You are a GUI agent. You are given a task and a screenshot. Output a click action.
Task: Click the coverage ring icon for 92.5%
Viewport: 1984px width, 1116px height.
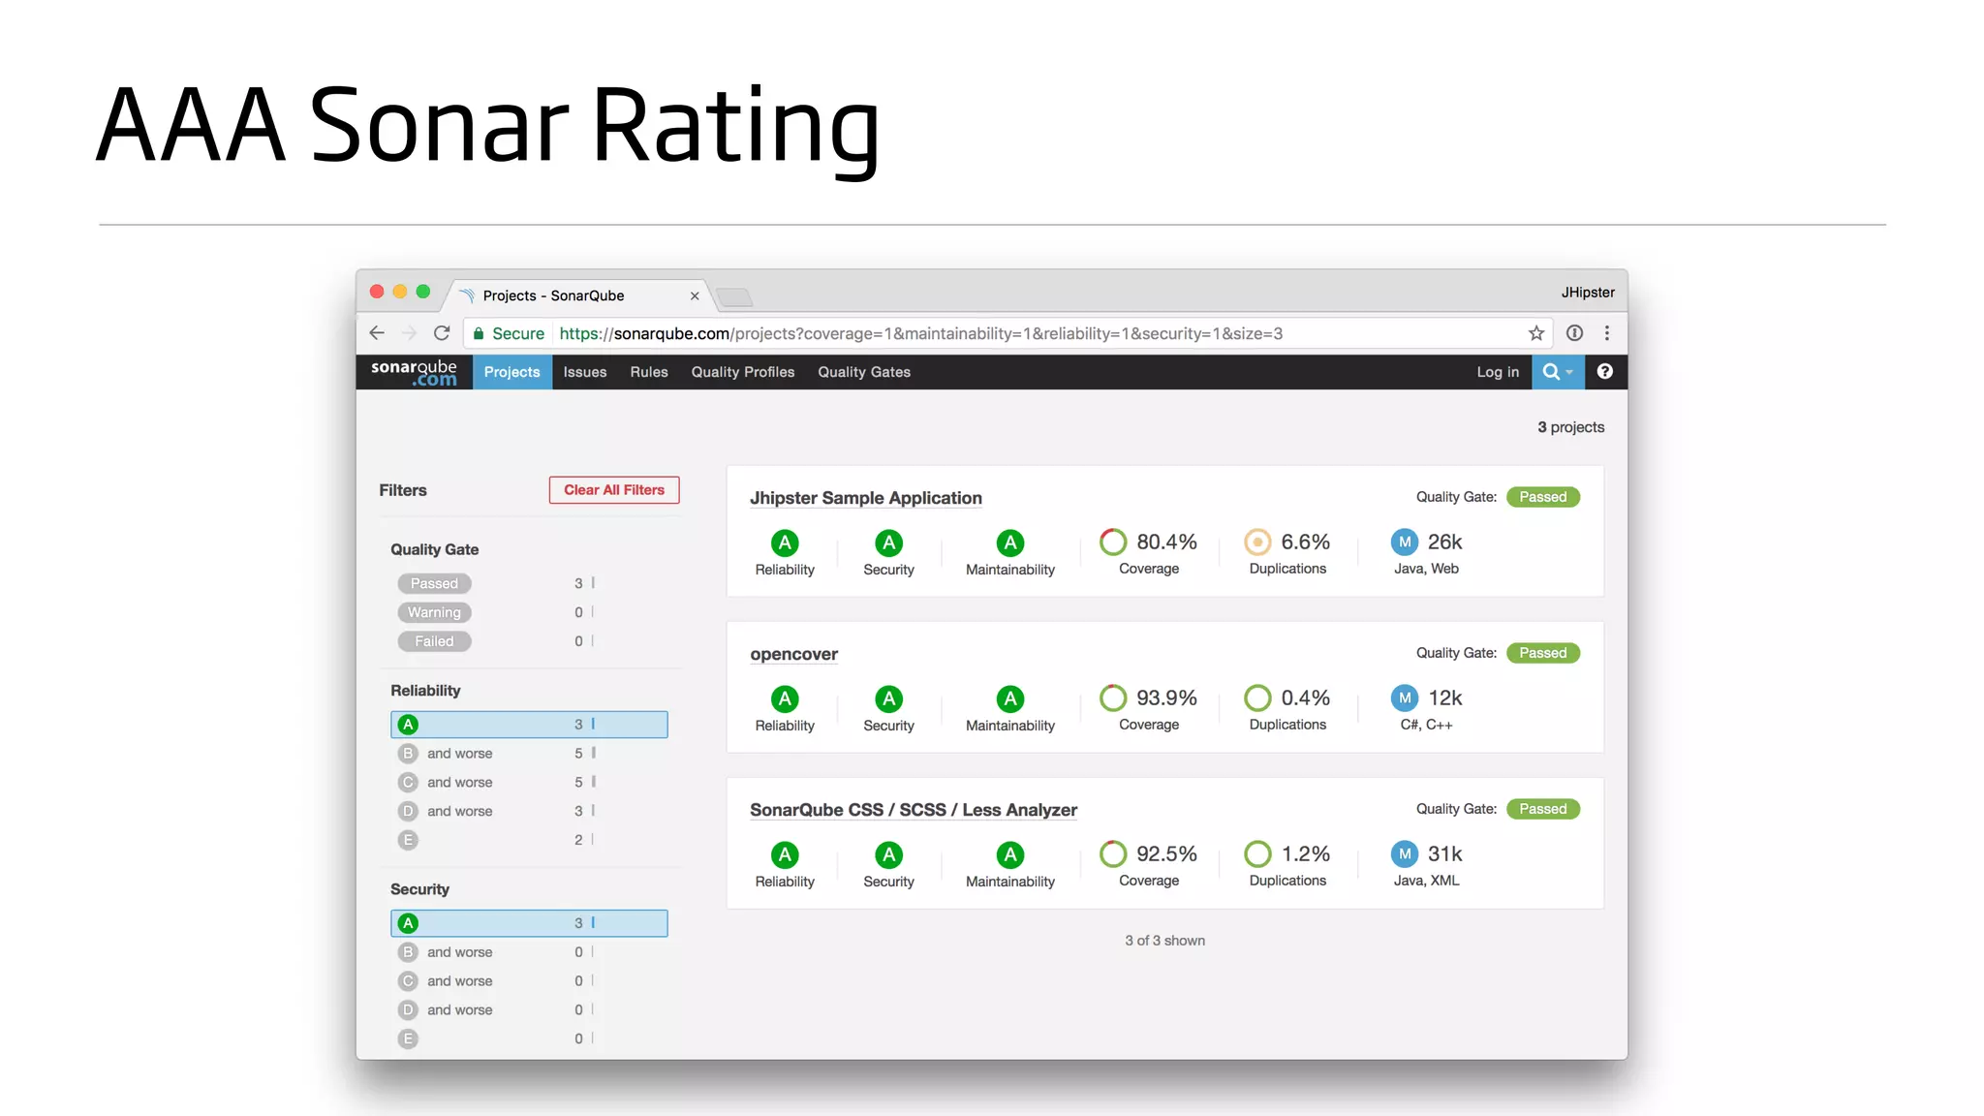(x=1113, y=854)
